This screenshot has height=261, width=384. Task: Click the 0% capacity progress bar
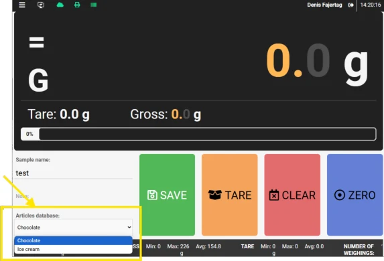coord(198,134)
